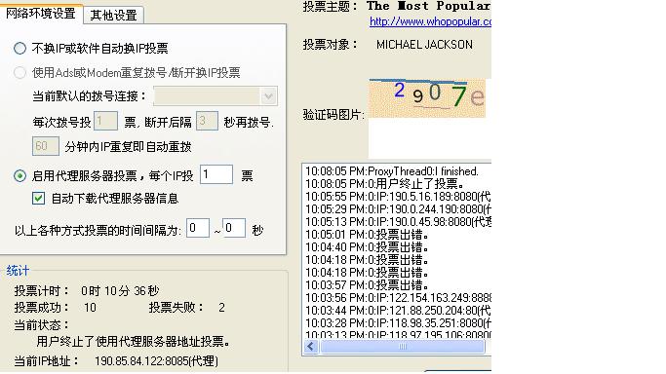Uncheck 自动下载代理服务器信息 checkbox
The height and width of the screenshot is (374, 666).
[x=38, y=199]
